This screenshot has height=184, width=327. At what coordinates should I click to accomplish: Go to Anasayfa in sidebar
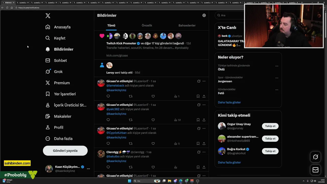click(x=58, y=27)
